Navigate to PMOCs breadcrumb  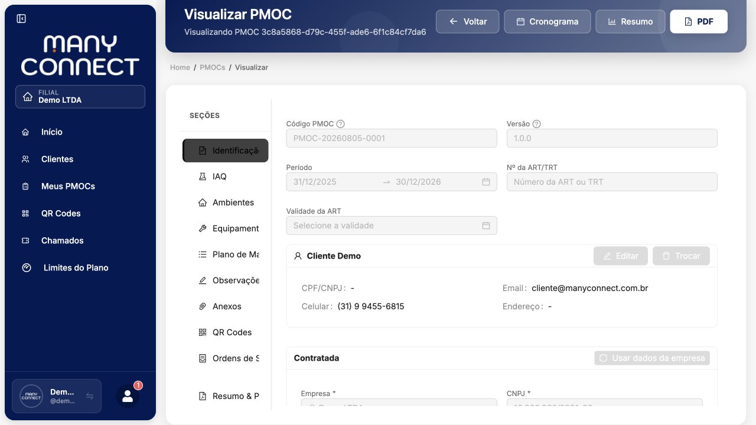pyautogui.click(x=213, y=67)
